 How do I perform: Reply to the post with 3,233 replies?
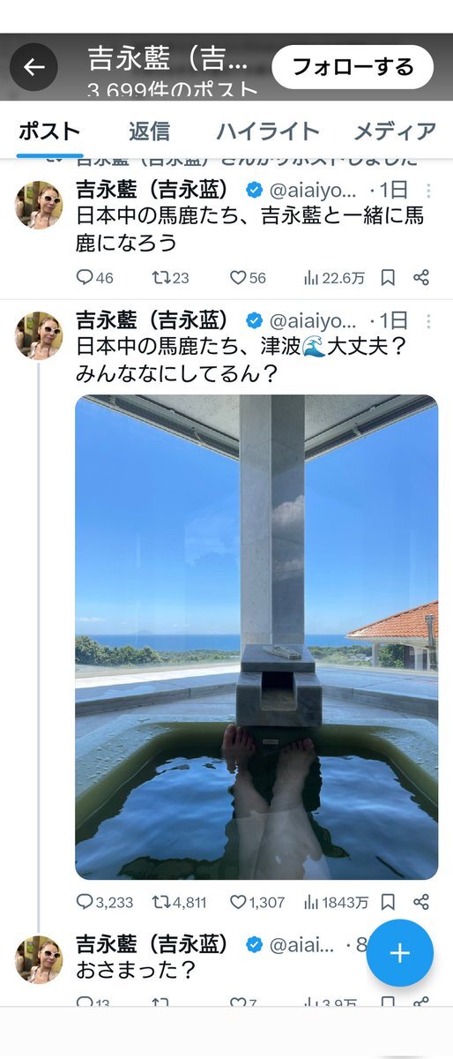pyautogui.click(x=101, y=902)
